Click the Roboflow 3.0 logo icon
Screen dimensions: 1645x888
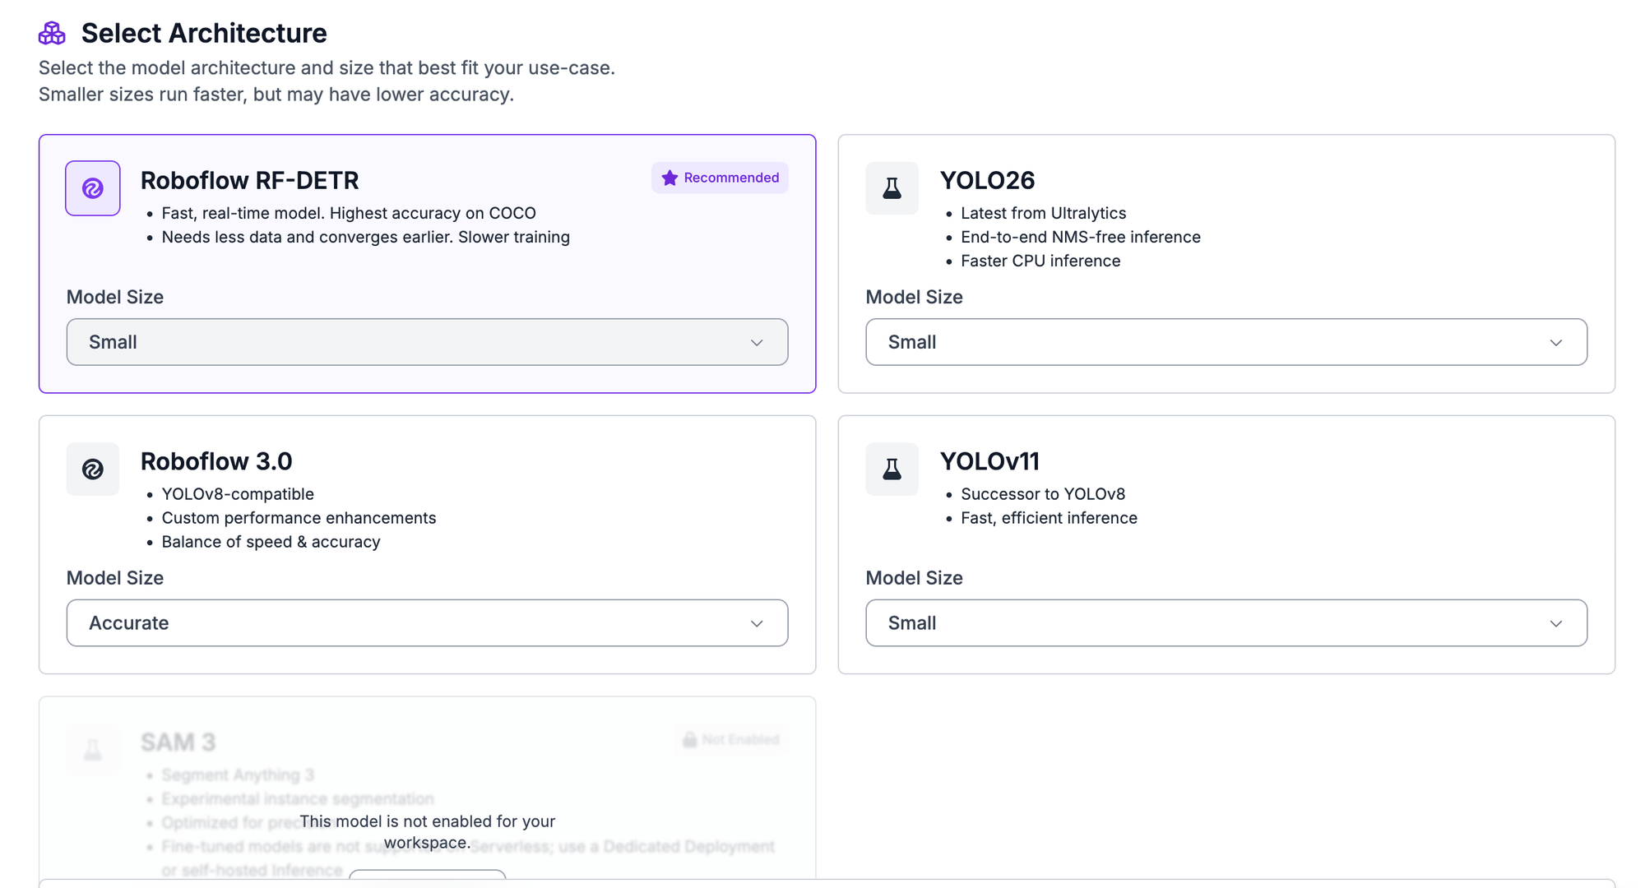93,469
